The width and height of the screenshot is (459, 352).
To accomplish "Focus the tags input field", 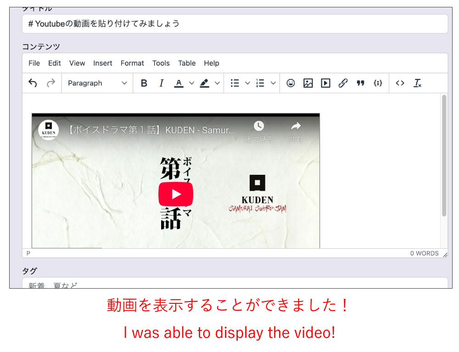I will pos(235,283).
